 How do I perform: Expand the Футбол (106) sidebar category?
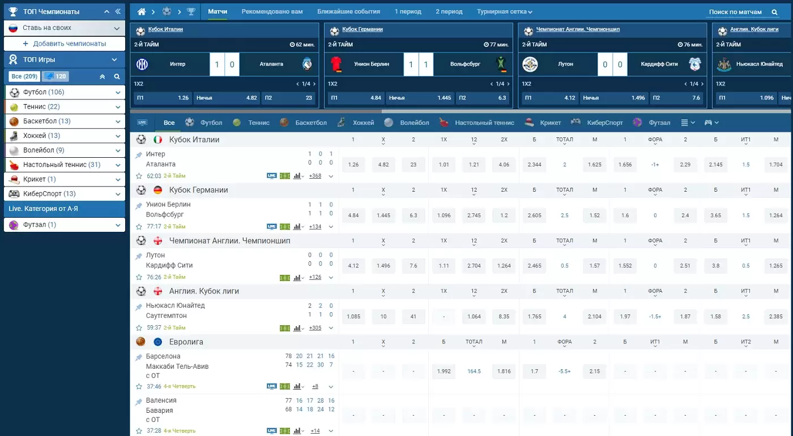(118, 92)
